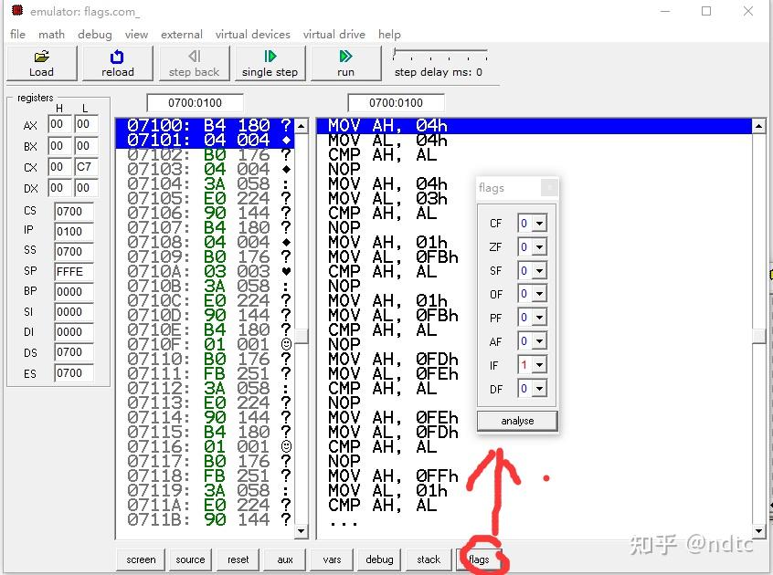Open the stack view
Image resolution: width=773 pixels, height=575 pixels.
[428, 559]
